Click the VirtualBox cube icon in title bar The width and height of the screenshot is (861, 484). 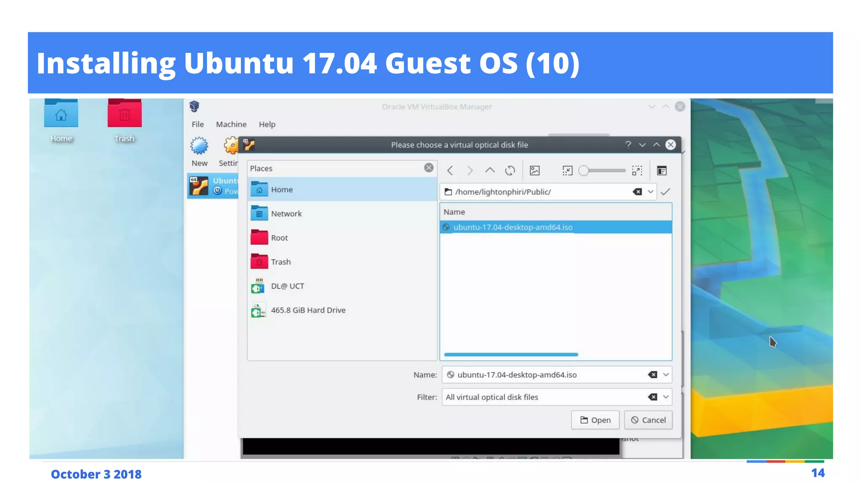point(194,107)
